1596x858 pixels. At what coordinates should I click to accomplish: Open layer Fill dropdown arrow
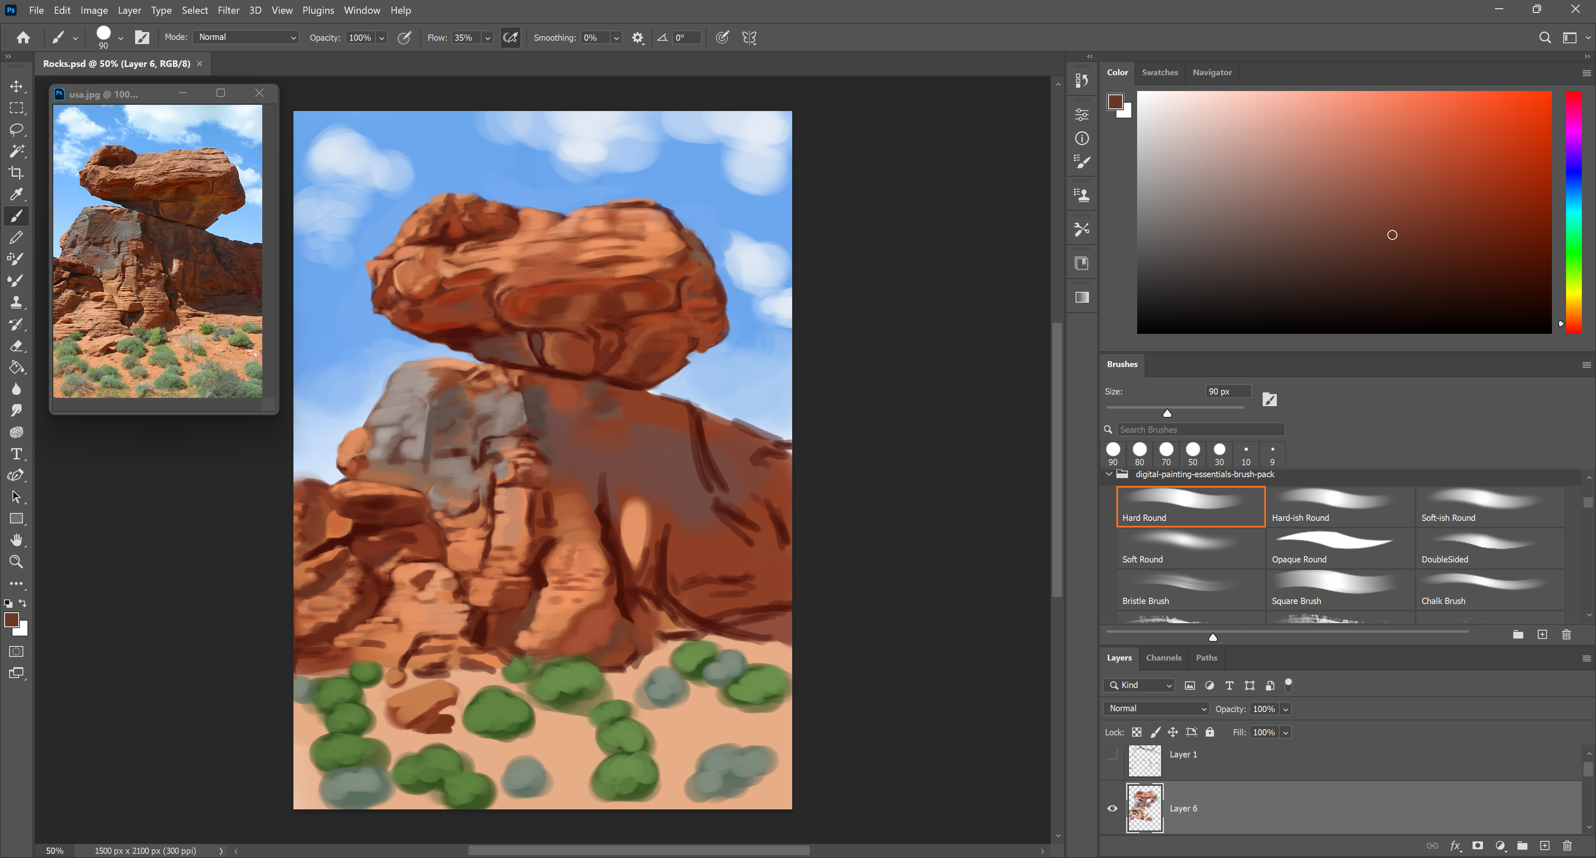tap(1286, 732)
